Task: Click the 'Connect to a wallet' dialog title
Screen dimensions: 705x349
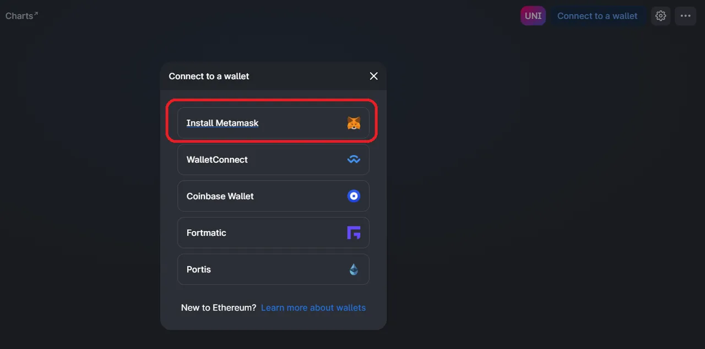Action: point(209,76)
